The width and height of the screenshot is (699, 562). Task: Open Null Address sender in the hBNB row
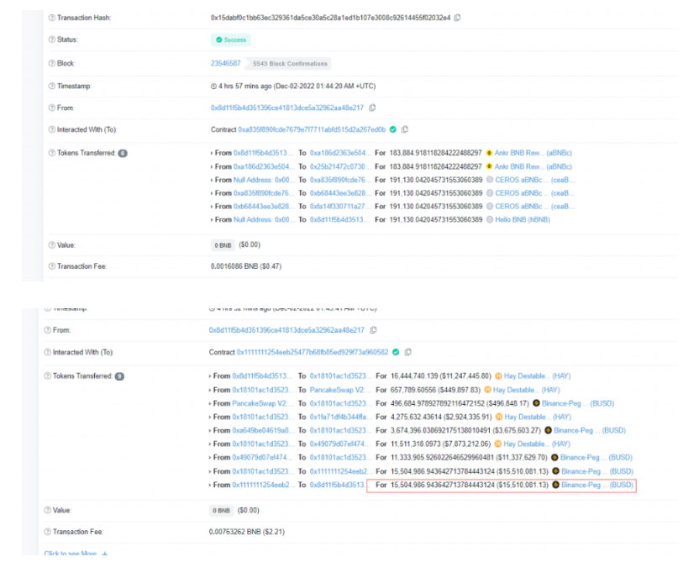click(264, 220)
